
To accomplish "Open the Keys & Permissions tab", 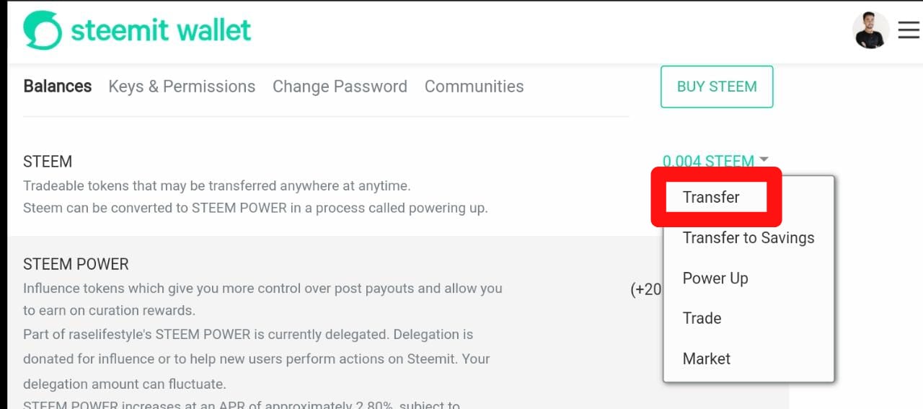I will [x=182, y=87].
